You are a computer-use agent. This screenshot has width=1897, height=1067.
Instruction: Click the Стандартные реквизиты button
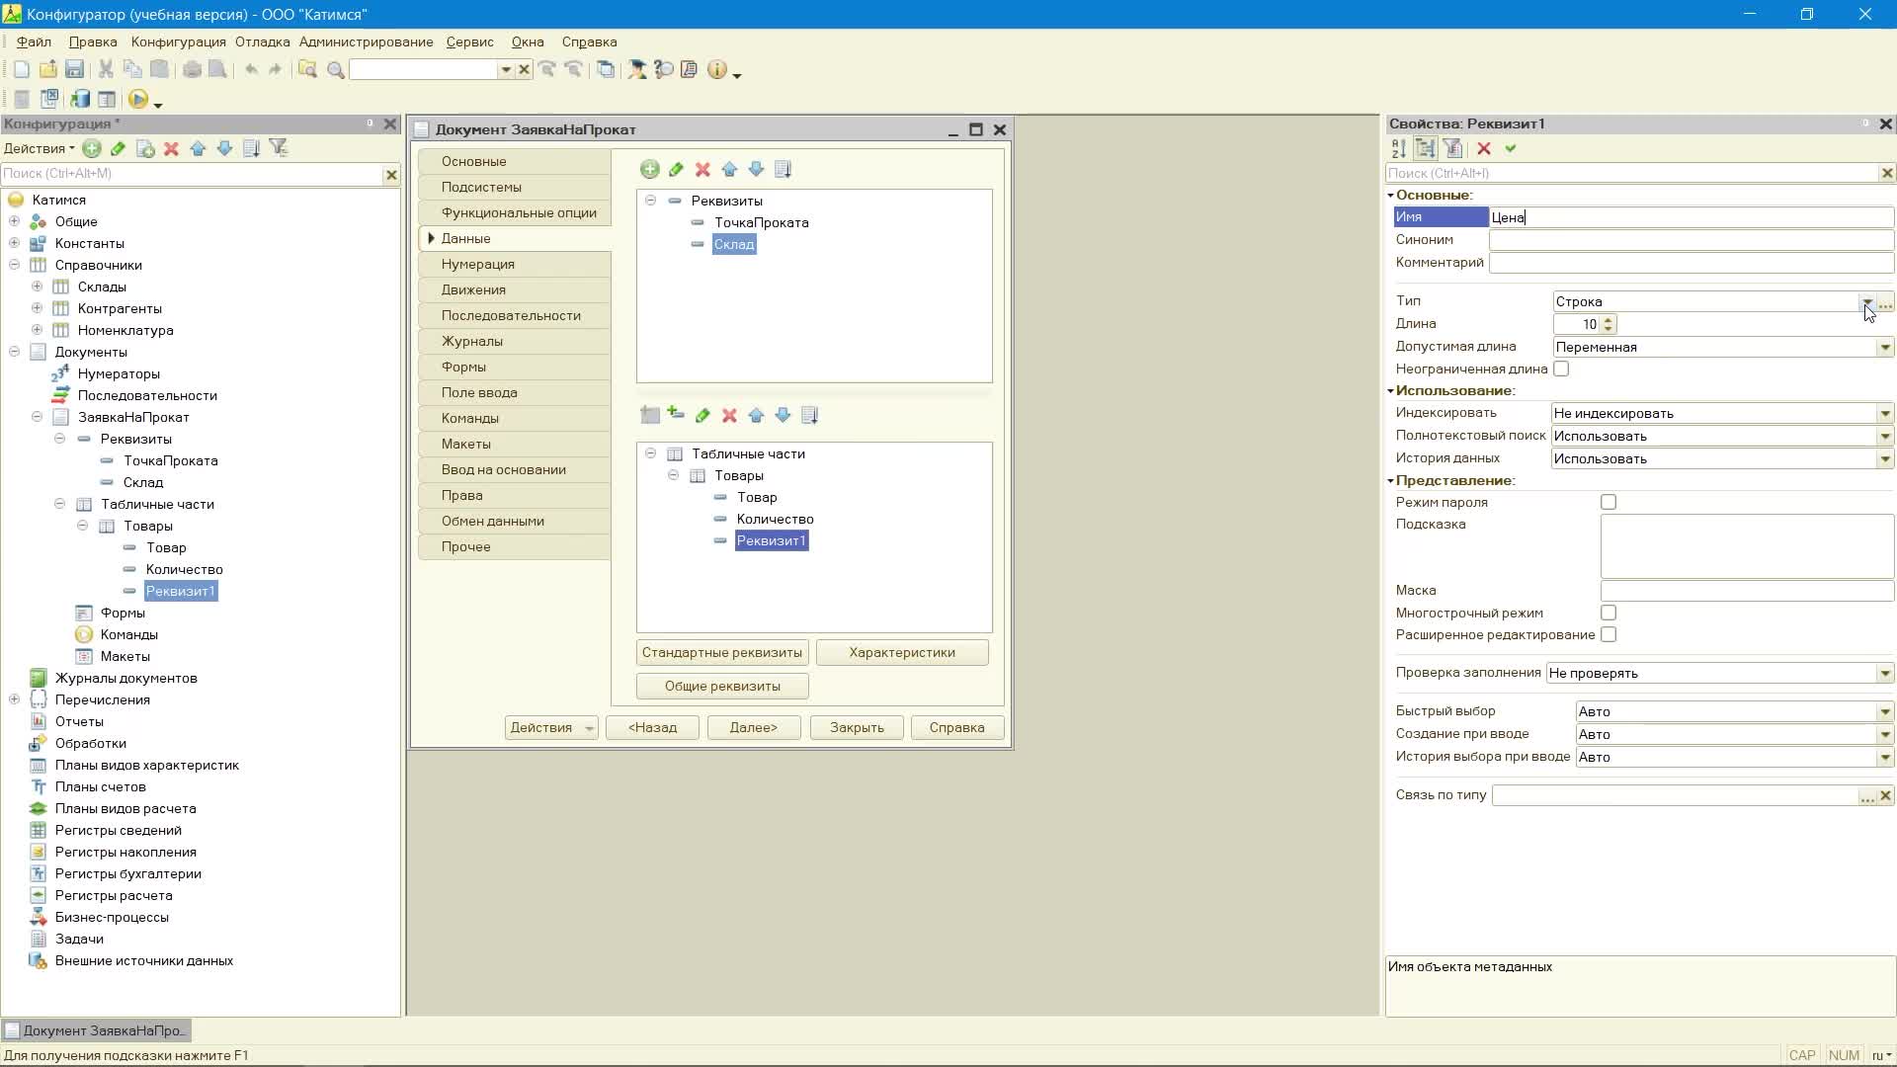[x=722, y=652]
